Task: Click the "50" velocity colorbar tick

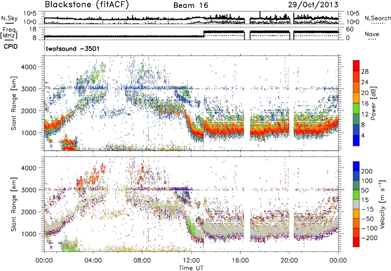Action: [x=365, y=190]
